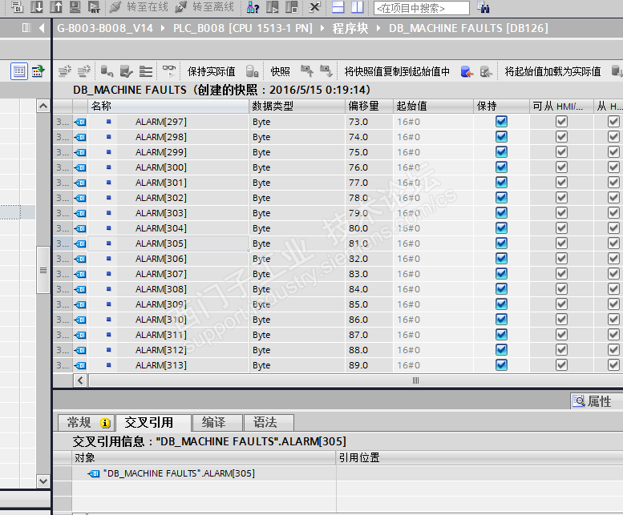Switch to 语法 tab
Image resolution: width=623 pixels, height=515 pixels.
269,423
